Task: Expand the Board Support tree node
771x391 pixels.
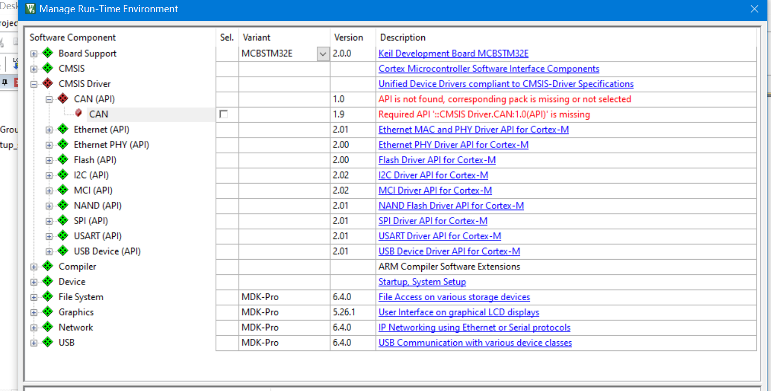Action: tap(33, 54)
